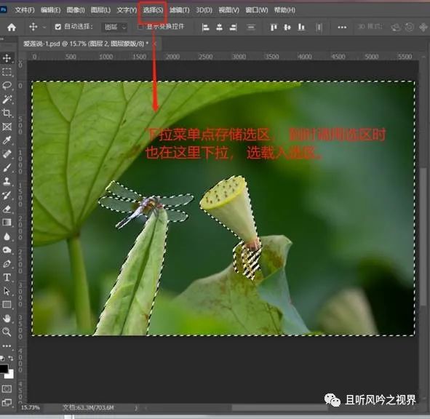Open the 滤镜(T) menu
The image size is (430, 419).
(180, 10)
